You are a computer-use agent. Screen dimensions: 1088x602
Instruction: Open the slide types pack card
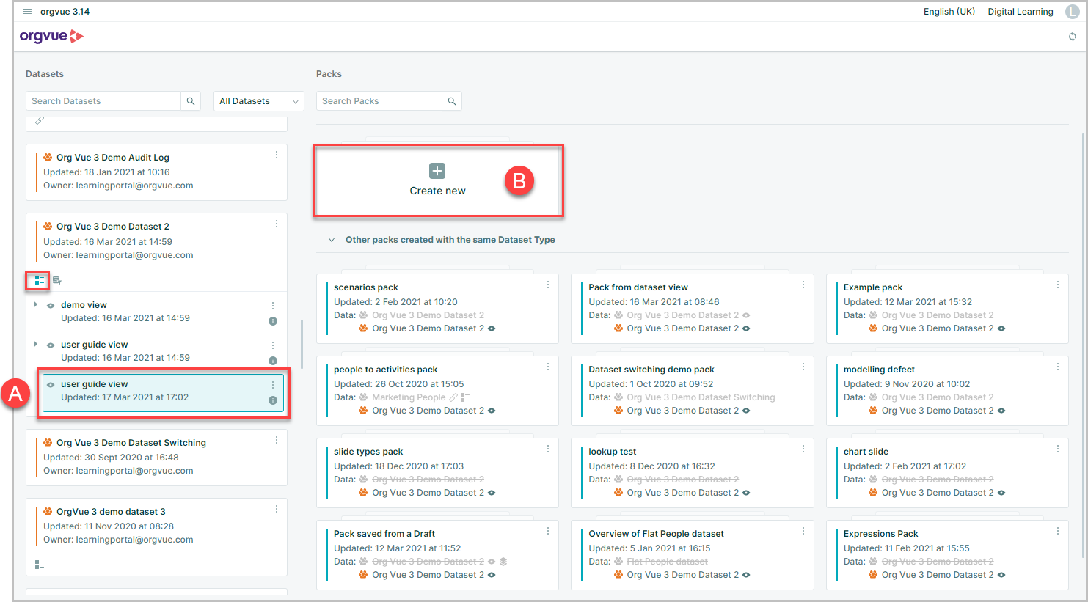[x=437, y=473]
